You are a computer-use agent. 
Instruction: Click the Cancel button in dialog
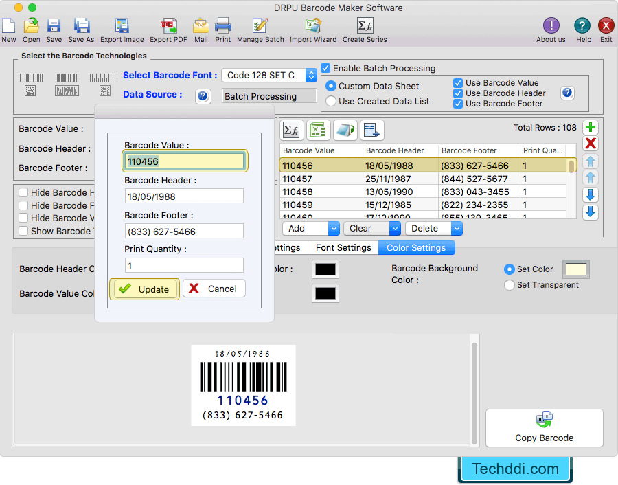[x=214, y=289]
